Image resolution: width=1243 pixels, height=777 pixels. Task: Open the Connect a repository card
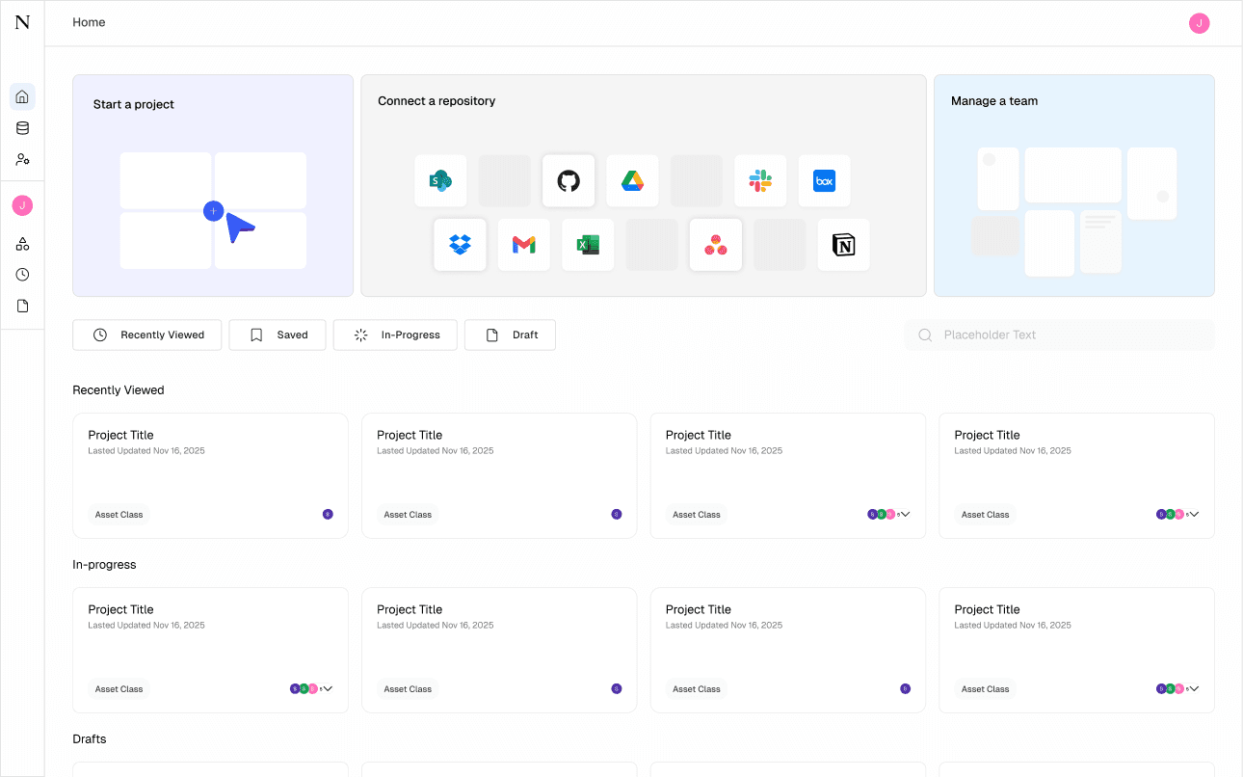pos(644,185)
